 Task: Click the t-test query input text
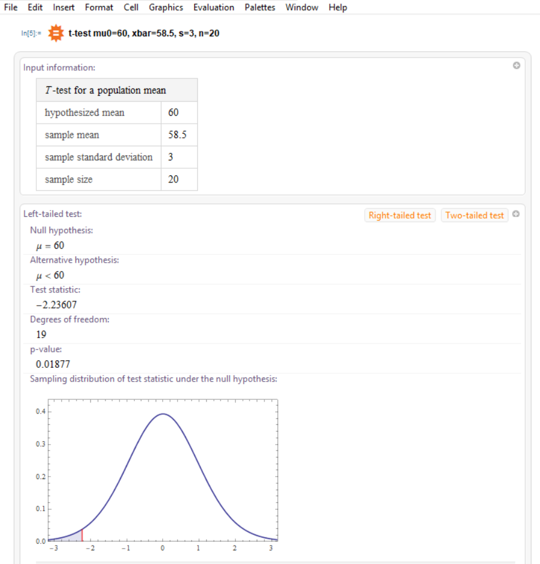click(144, 33)
